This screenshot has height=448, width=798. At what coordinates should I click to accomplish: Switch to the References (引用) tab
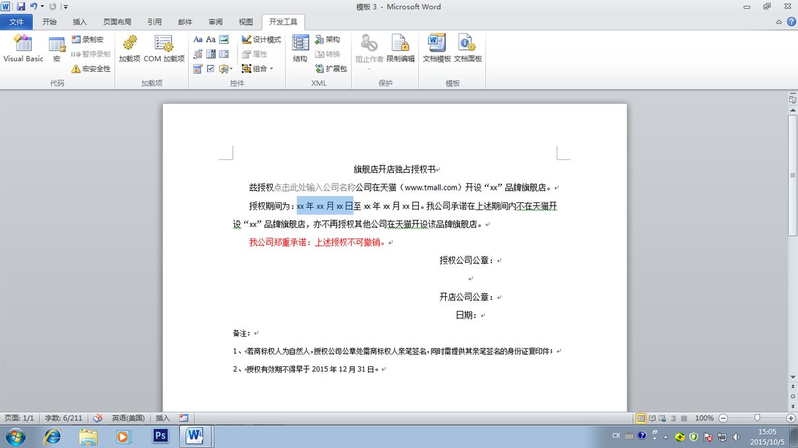coord(154,22)
